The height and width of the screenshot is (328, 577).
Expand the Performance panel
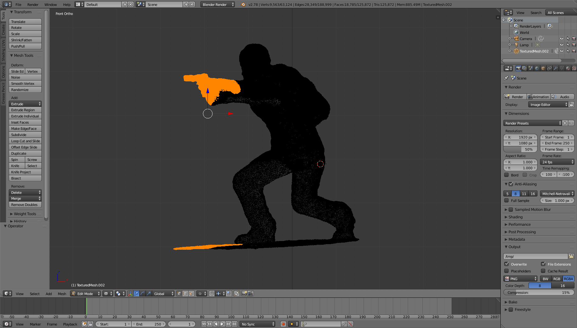pos(519,225)
